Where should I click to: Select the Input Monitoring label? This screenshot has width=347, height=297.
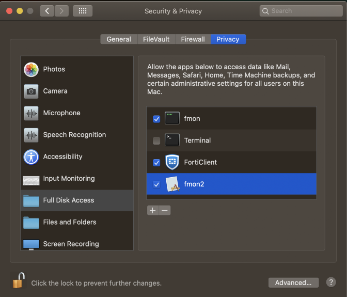point(69,178)
